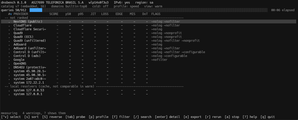The height and width of the screenshot is (120, 298).
Task: Click the view: warm setting
Action: [153, 6]
